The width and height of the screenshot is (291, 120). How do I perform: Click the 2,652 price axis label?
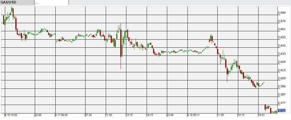pos(282,37)
